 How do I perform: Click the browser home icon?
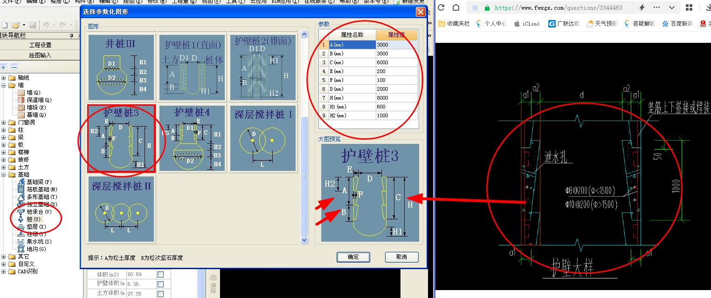coord(456,7)
